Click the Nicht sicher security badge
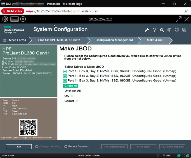Viewport: 191px width, 158px height. tap(13, 11)
